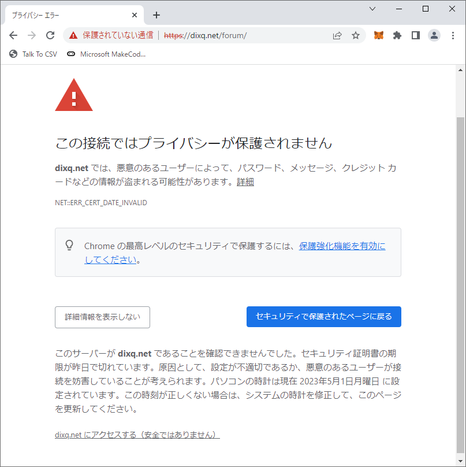Image resolution: width=466 pixels, height=467 pixels.
Task: Open a new tab with plus button
Action: tap(156, 15)
